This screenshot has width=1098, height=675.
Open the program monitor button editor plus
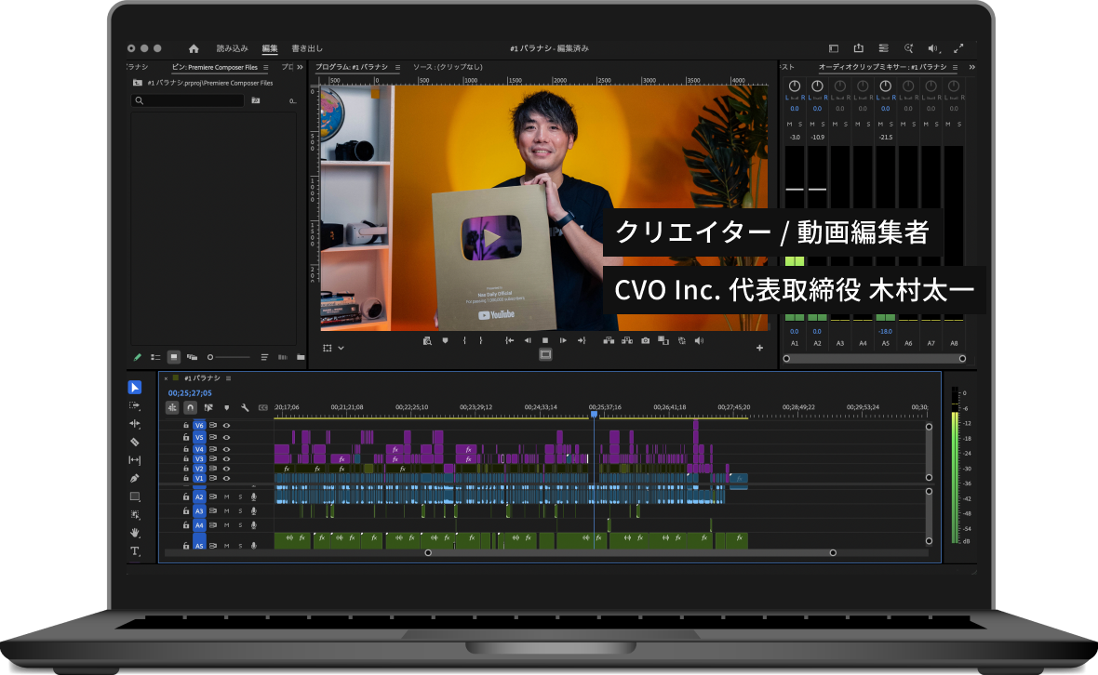759,348
